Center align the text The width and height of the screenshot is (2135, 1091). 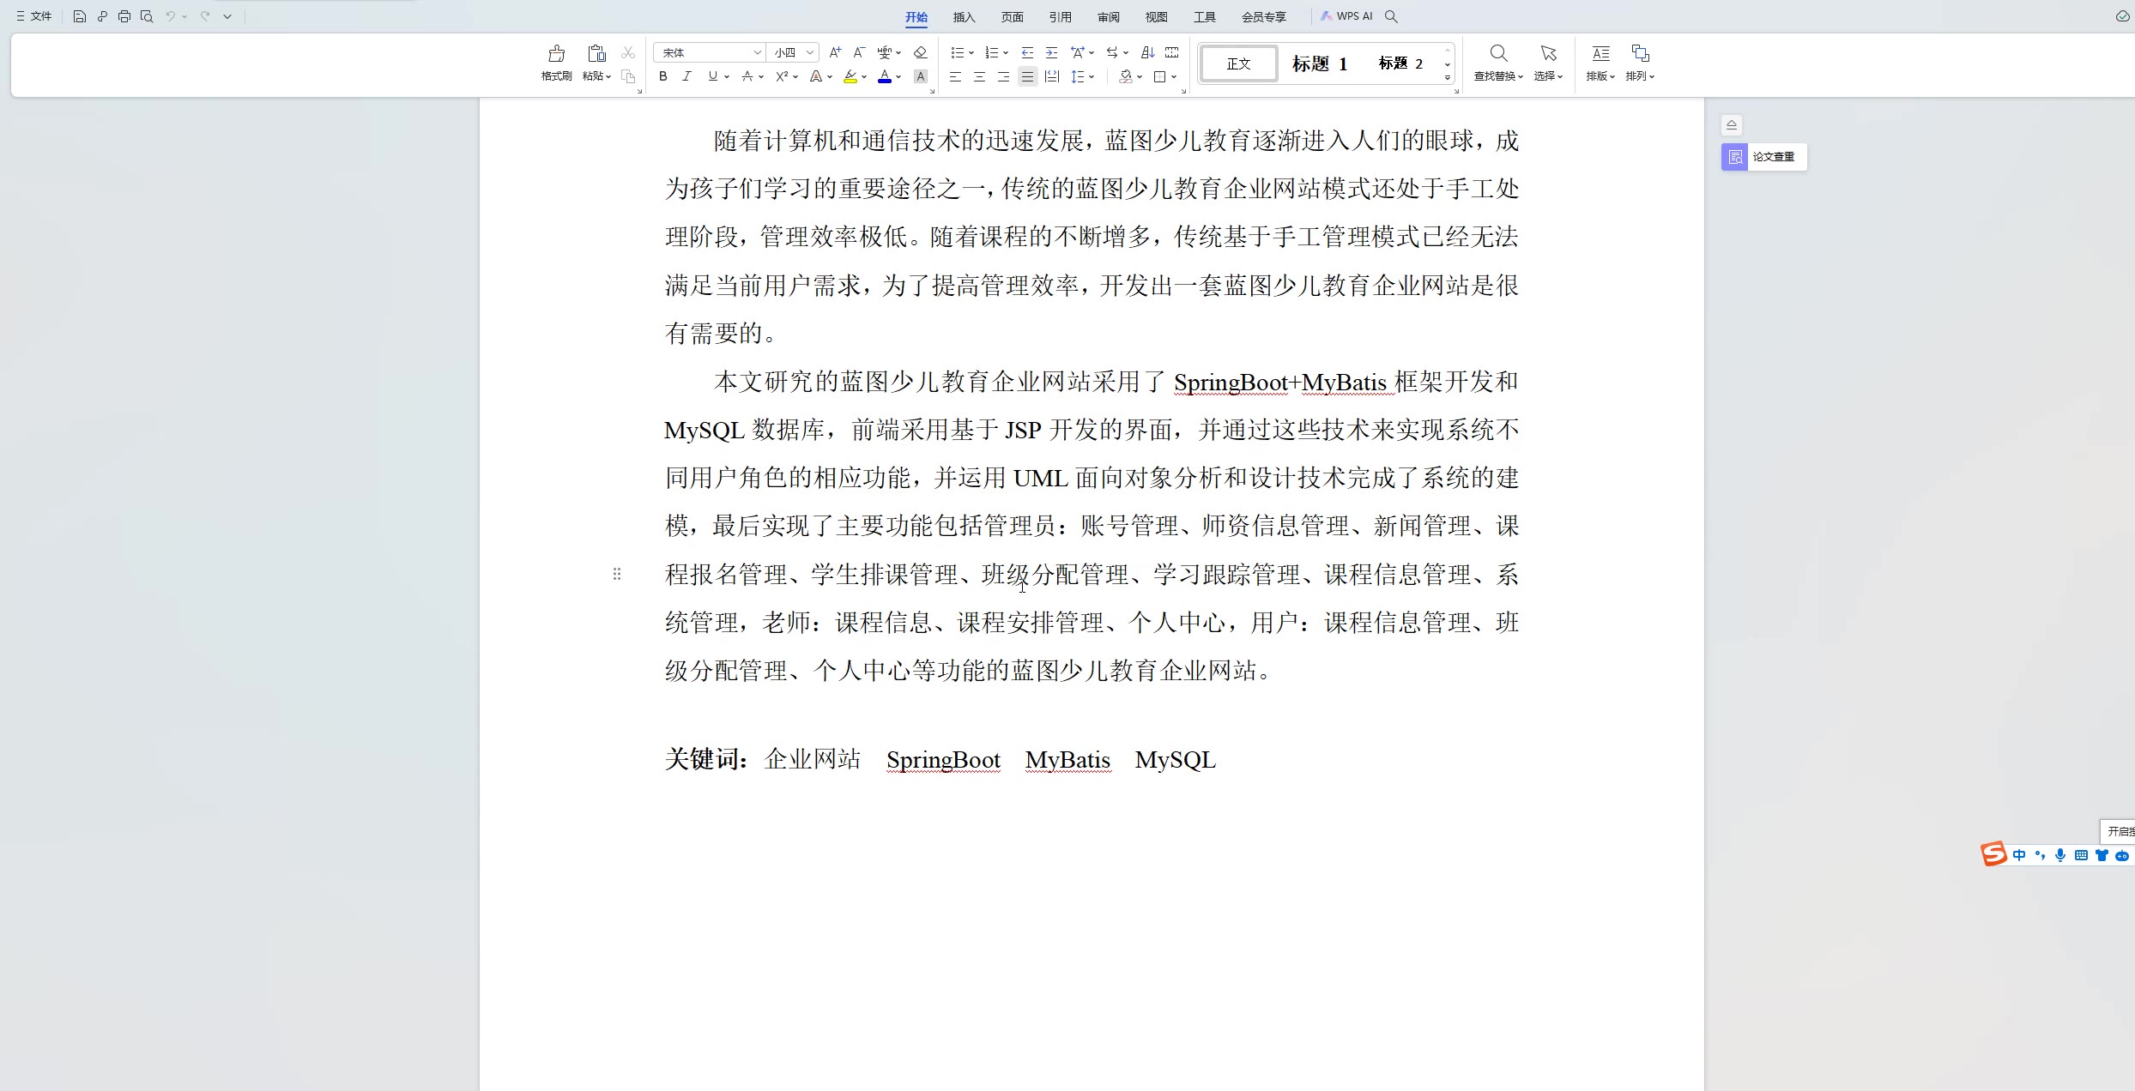tap(979, 76)
